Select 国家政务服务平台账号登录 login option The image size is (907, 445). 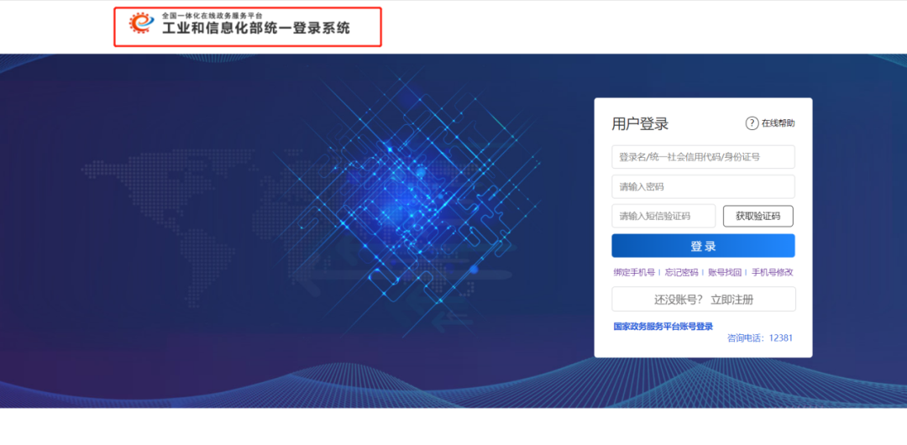[x=663, y=327]
